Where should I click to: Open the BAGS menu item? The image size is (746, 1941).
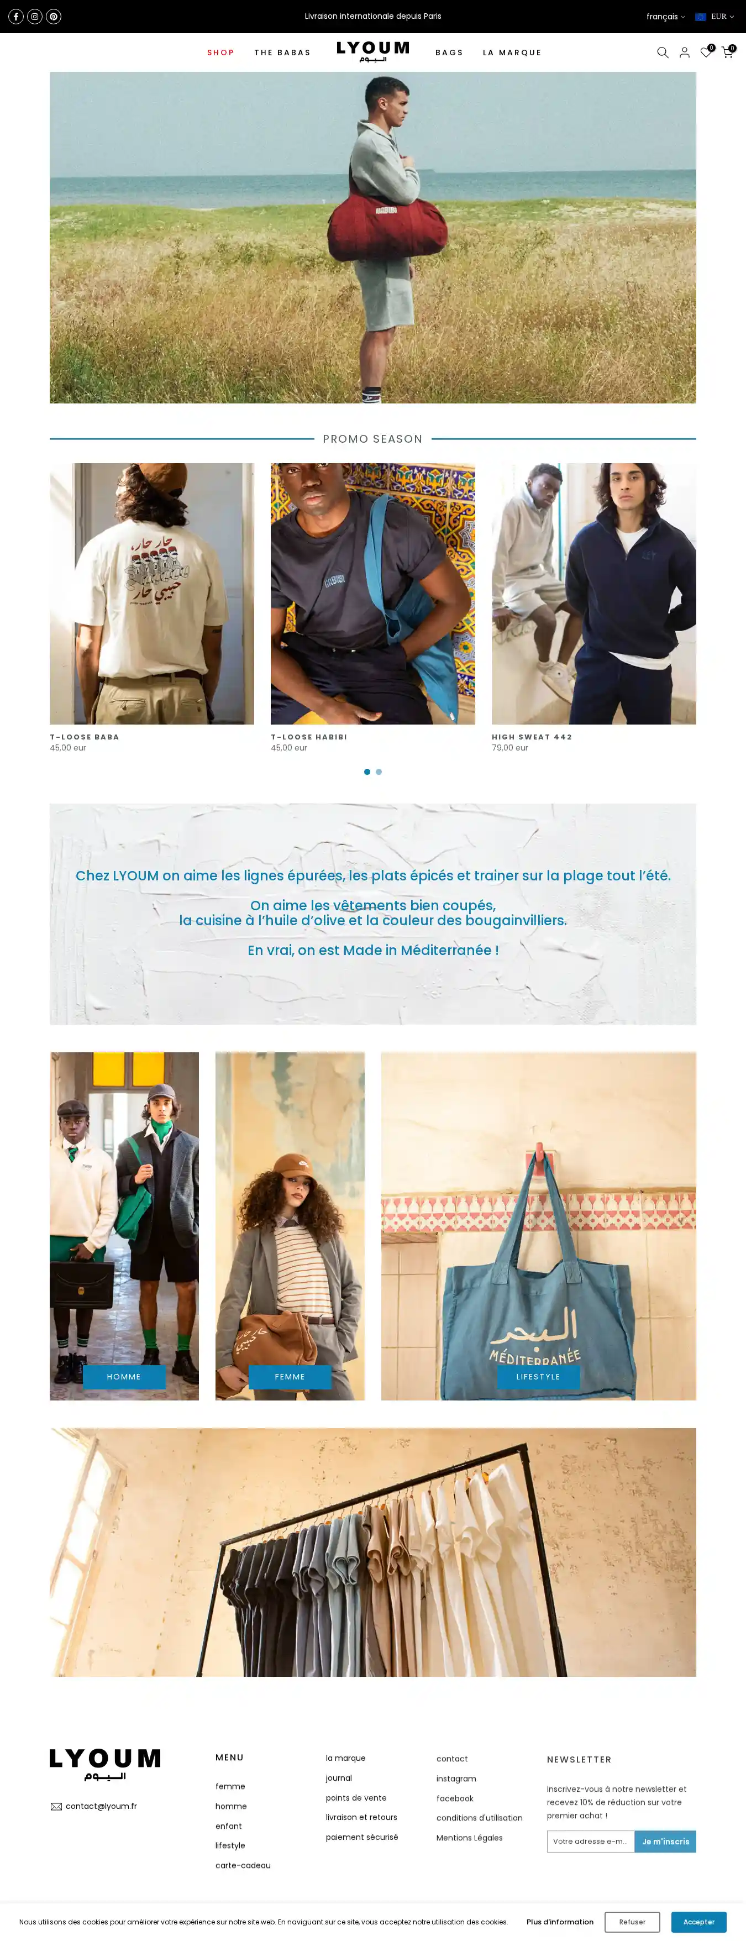[449, 53]
